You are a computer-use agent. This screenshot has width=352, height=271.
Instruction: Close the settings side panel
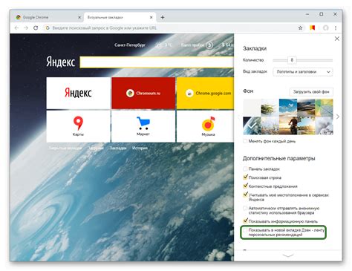click(337, 39)
